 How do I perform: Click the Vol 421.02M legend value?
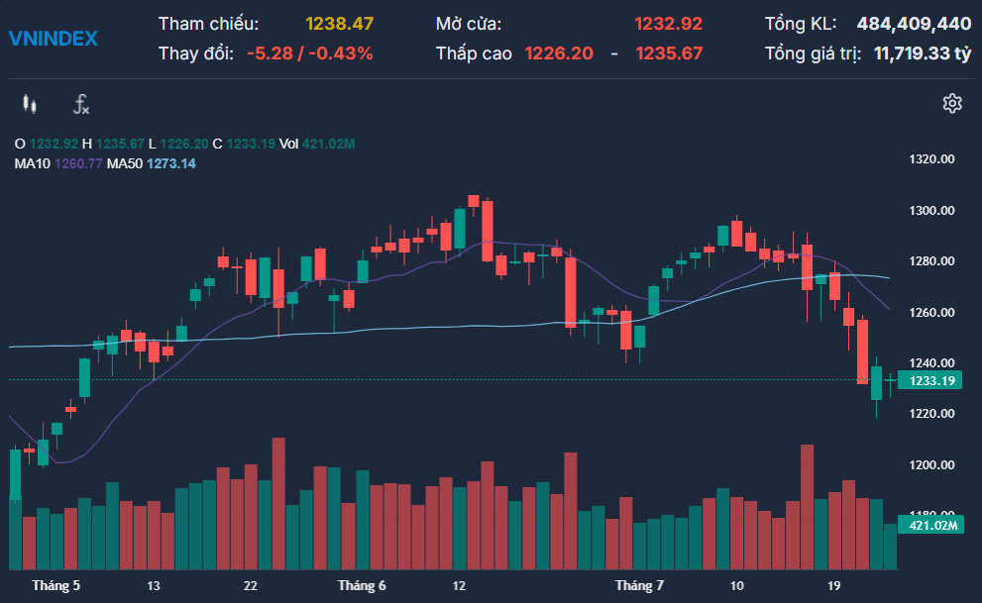(x=316, y=145)
